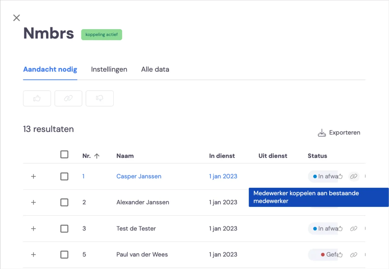The width and height of the screenshot is (389, 269).
Task: Approve Test de Tester with thumbs-up icon
Action: (x=340, y=229)
